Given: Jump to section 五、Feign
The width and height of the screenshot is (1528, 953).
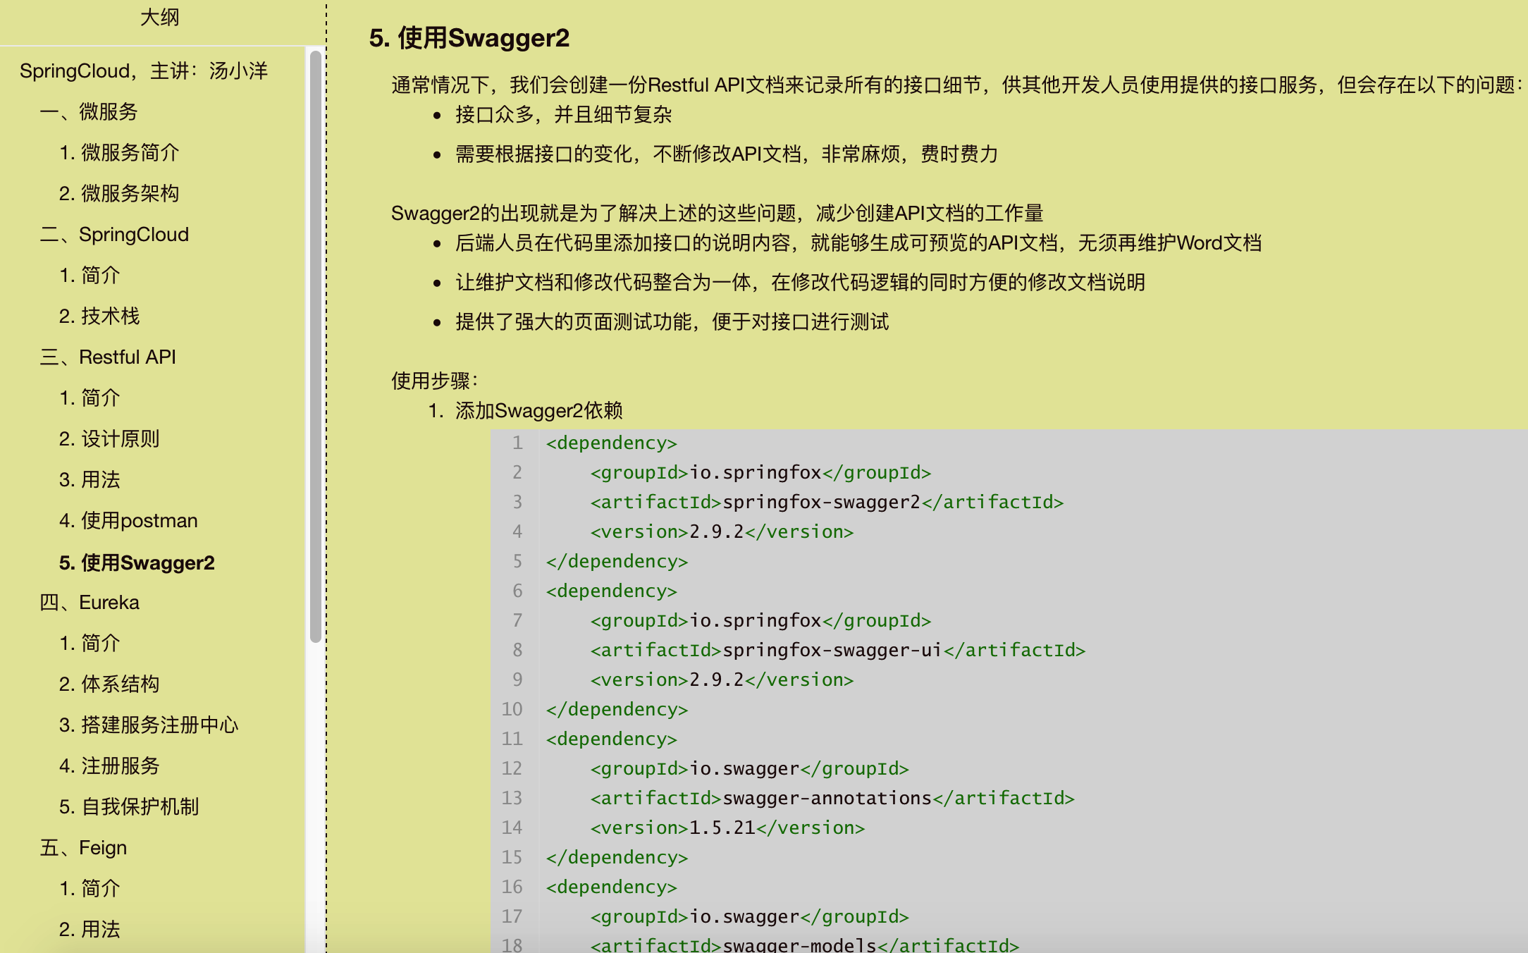Looking at the screenshot, I should pyautogui.click(x=83, y=848).
